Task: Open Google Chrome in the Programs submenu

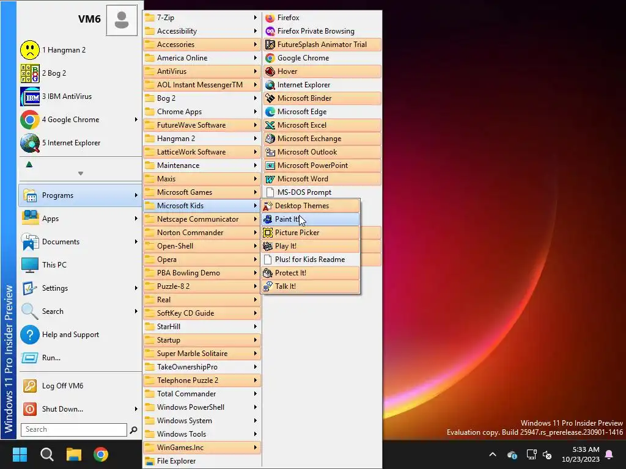Action: pos(322,58)
